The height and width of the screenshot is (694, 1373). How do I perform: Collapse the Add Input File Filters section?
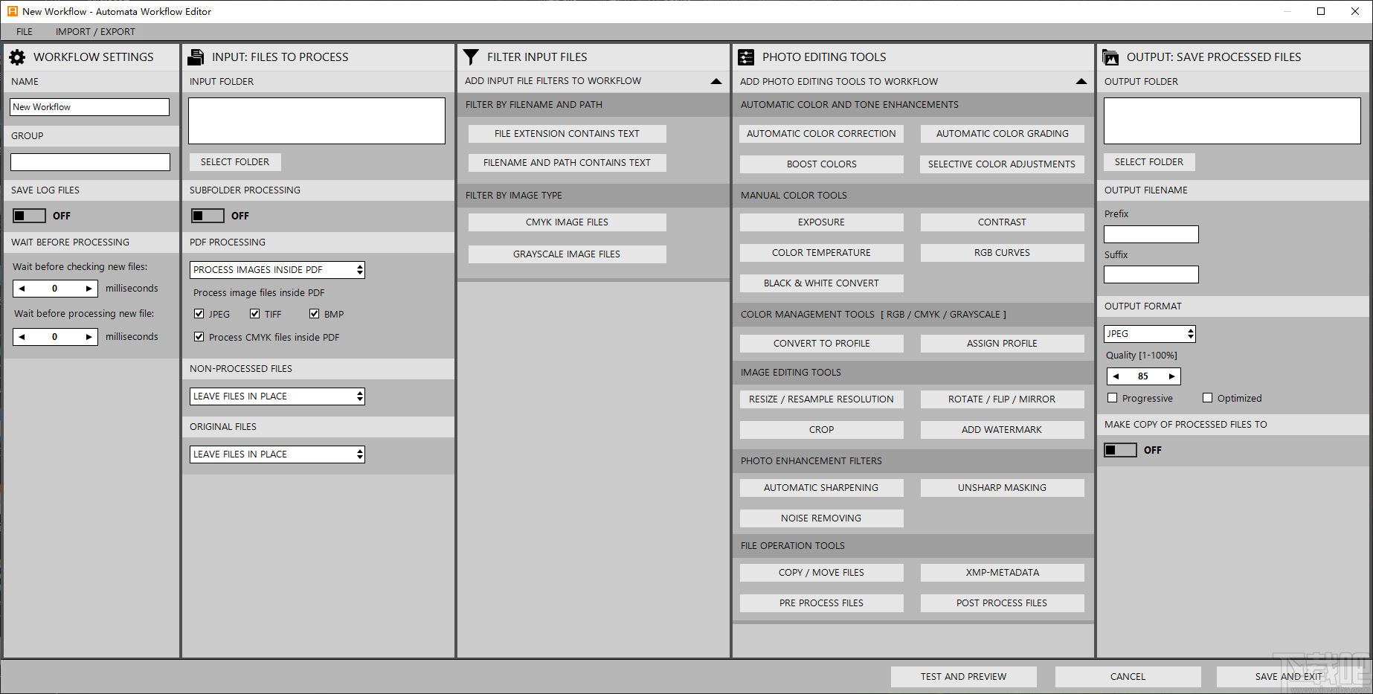click(x=716, y=81)
